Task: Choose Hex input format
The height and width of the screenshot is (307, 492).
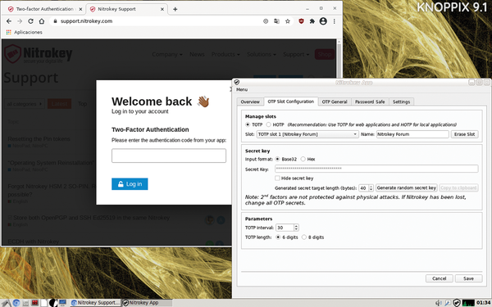Action: [x=303, y=159]
